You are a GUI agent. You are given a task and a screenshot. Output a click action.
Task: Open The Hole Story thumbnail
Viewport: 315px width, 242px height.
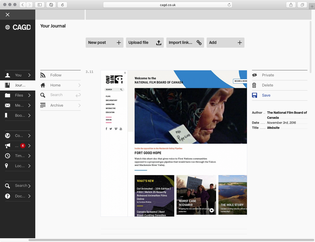click(233, 195)
